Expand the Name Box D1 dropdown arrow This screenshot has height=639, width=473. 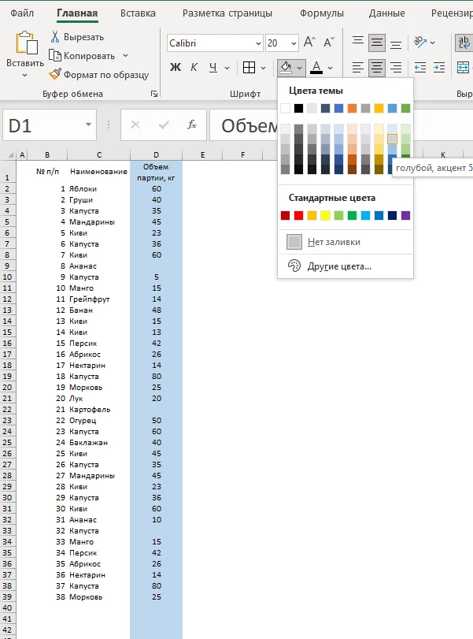click(88, 124)
